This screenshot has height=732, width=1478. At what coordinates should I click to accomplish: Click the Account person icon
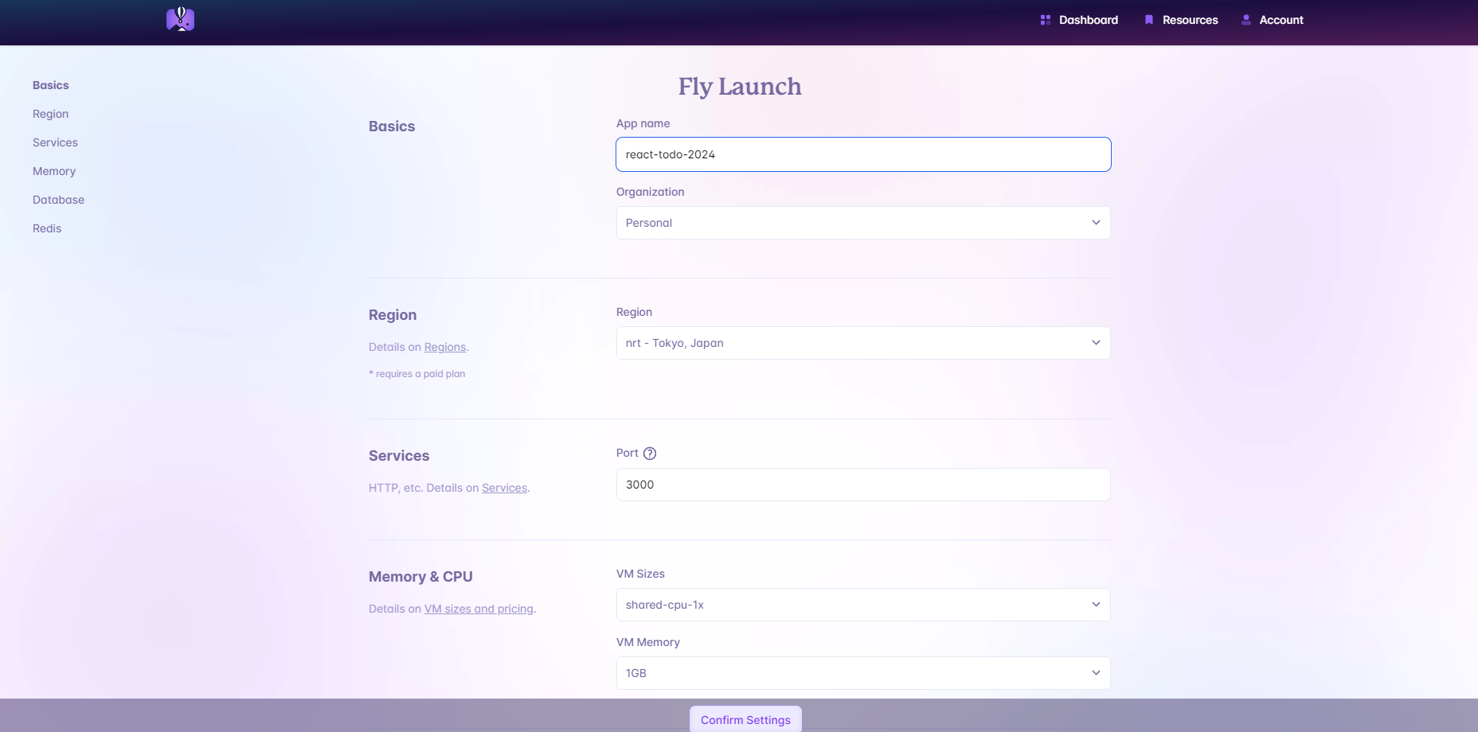pos(1246,20)
